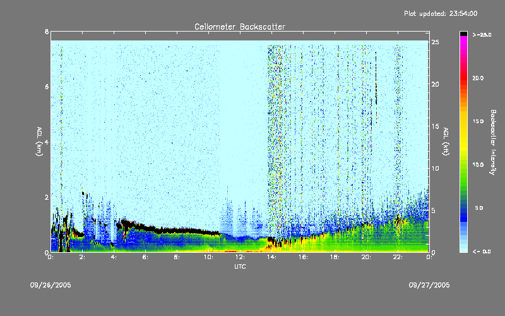
Task: Click the black top of the colorbar
Action: [x=463, y=33]
